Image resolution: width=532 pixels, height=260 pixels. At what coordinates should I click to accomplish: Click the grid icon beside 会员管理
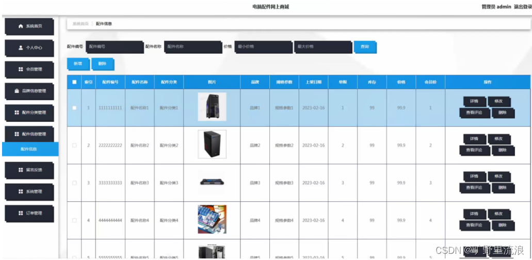coord(21,69)
